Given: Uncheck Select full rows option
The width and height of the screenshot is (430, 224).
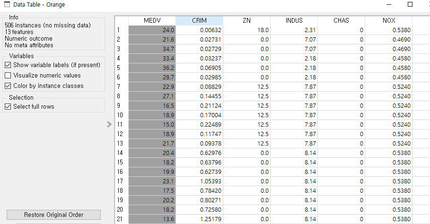Looking at the screenshot, I should click(x=8, y=106).
